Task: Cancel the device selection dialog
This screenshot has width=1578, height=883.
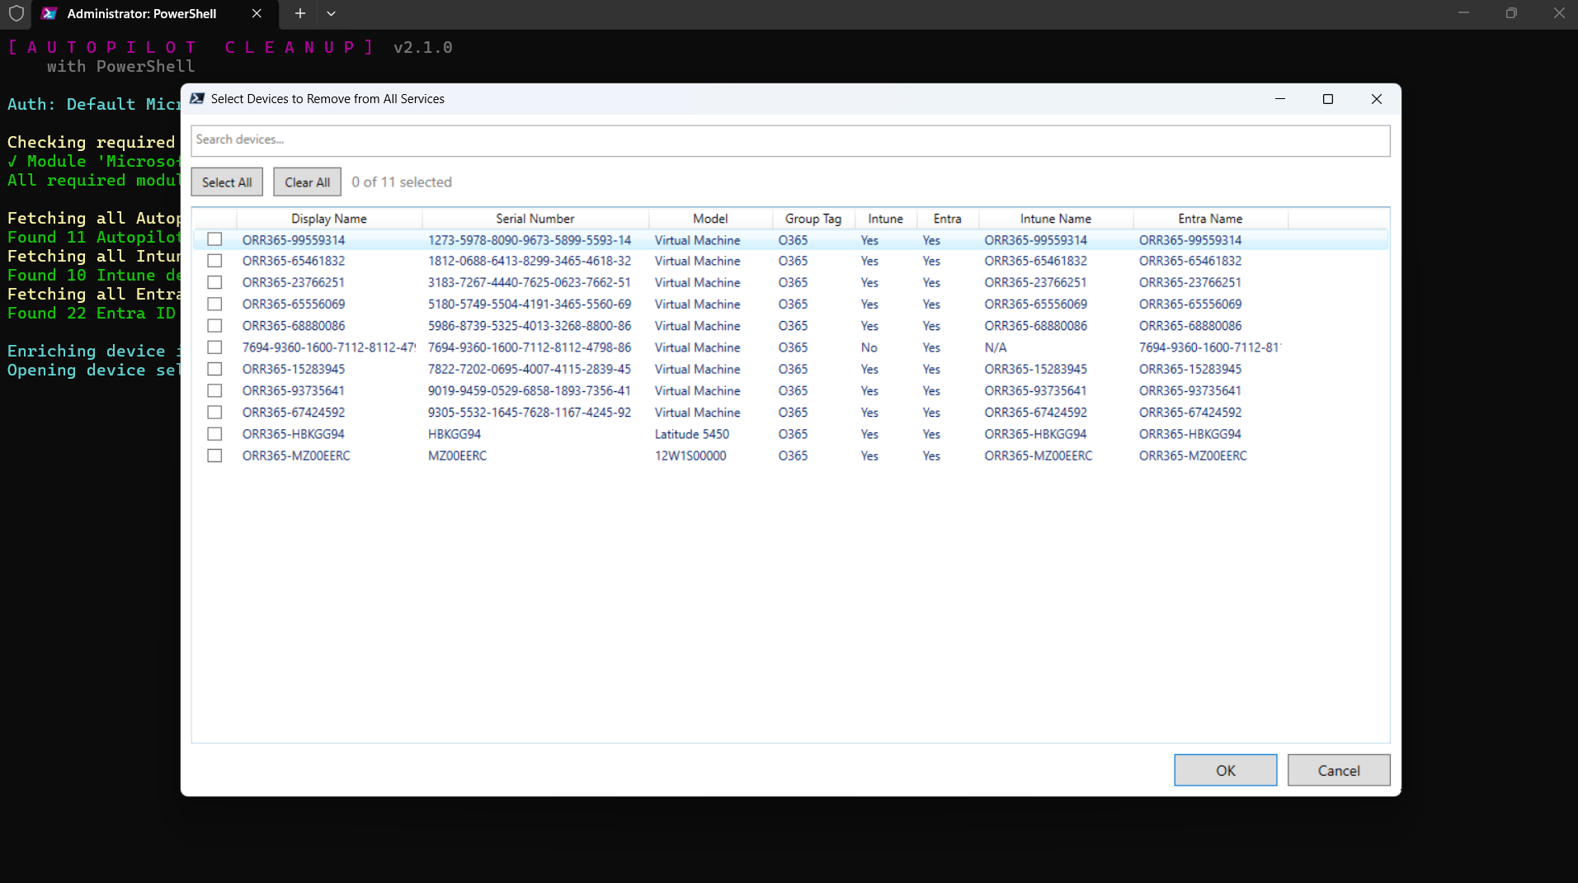Action: point(1338,770)
